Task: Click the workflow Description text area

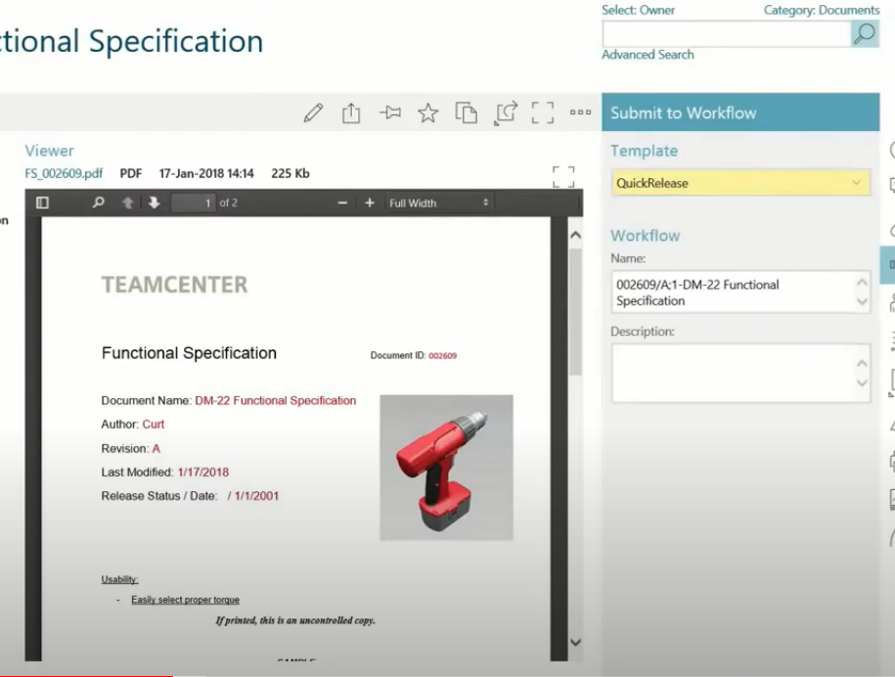Action: (x=740, y=374)
